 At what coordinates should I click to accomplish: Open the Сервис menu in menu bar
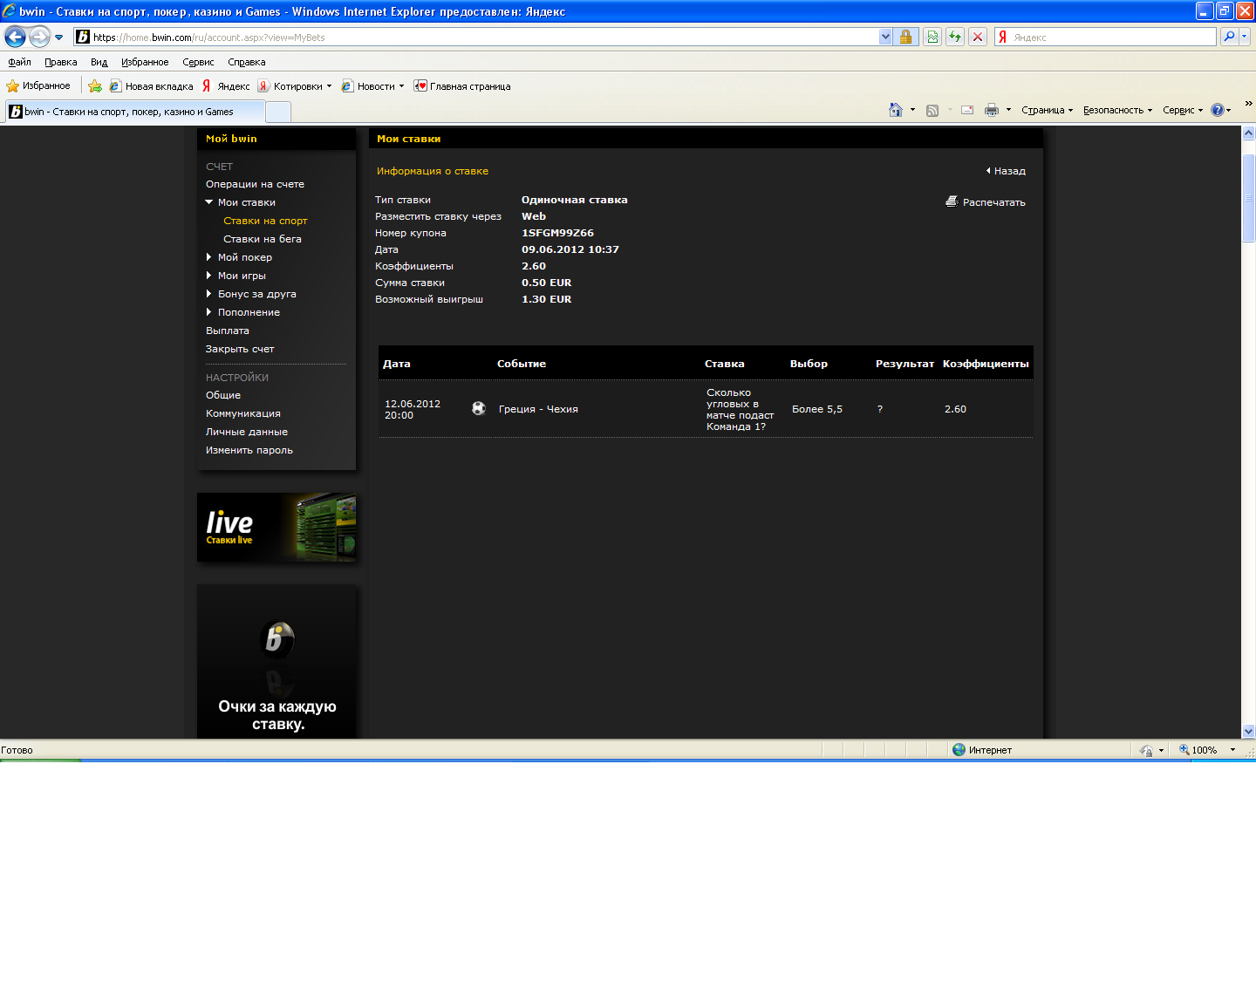tap(198, 62)
